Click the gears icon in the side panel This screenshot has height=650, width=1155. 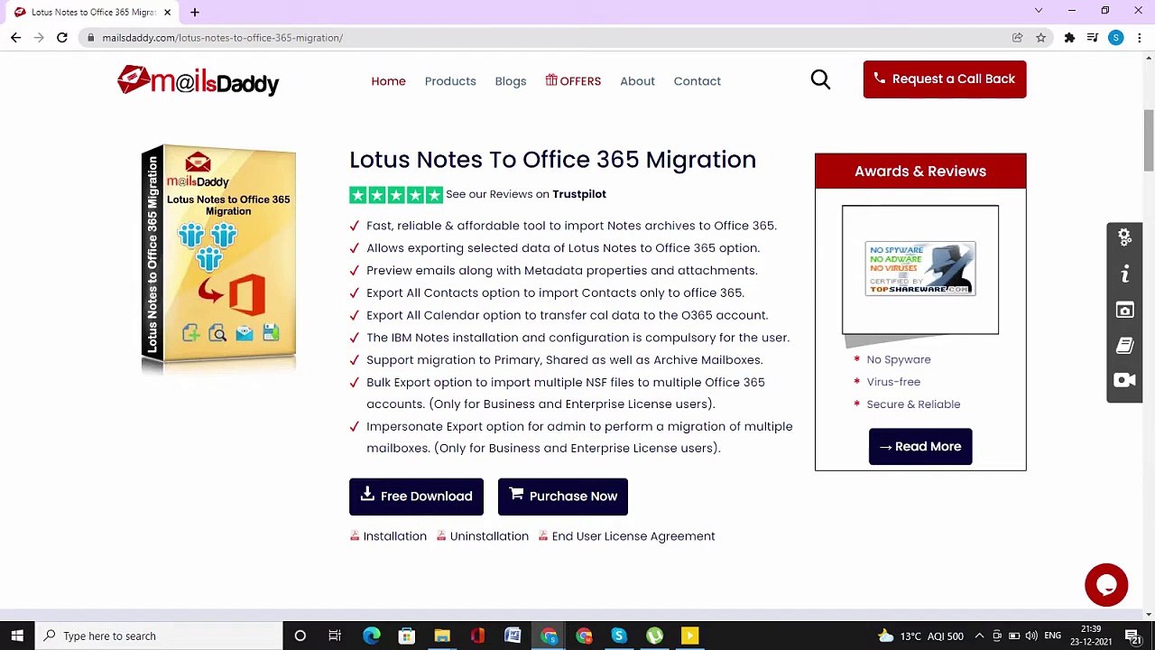[x=1124, y=237]
